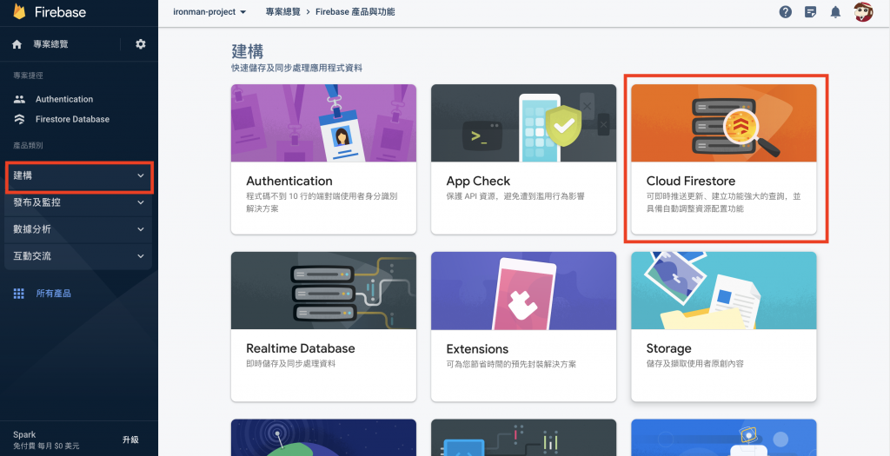Open Authentication shortcut in sidebar
The image size is (890, 456).
pos(64,99)
